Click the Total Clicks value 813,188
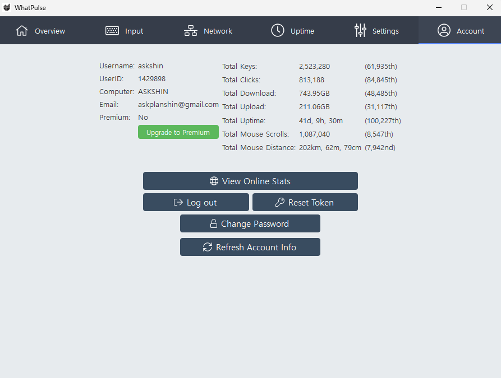The height and width of the screenshot is (378, 501). 311,80
